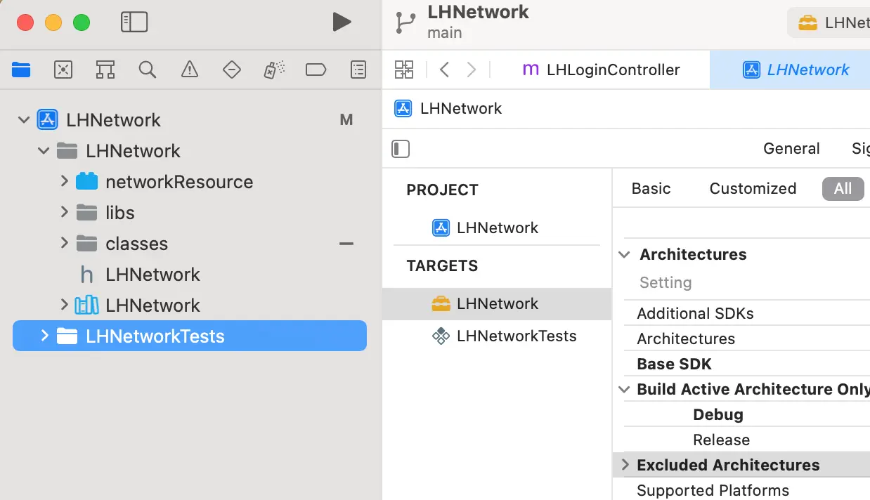Screen dimensions: 870x500
Task: Toggle the project and targets list panel
Action: click(x=401, y=149)
